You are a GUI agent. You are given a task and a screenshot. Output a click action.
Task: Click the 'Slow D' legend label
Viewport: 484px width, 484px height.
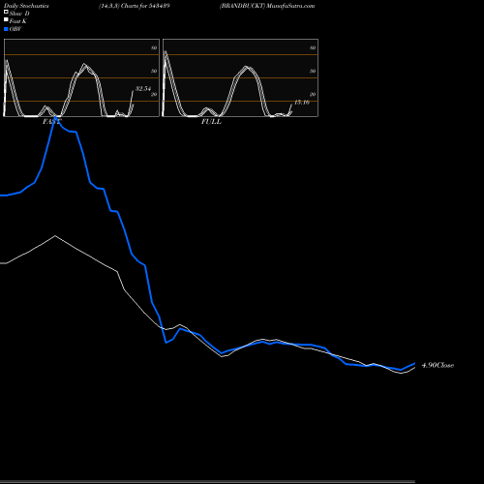tap(19, 14)
